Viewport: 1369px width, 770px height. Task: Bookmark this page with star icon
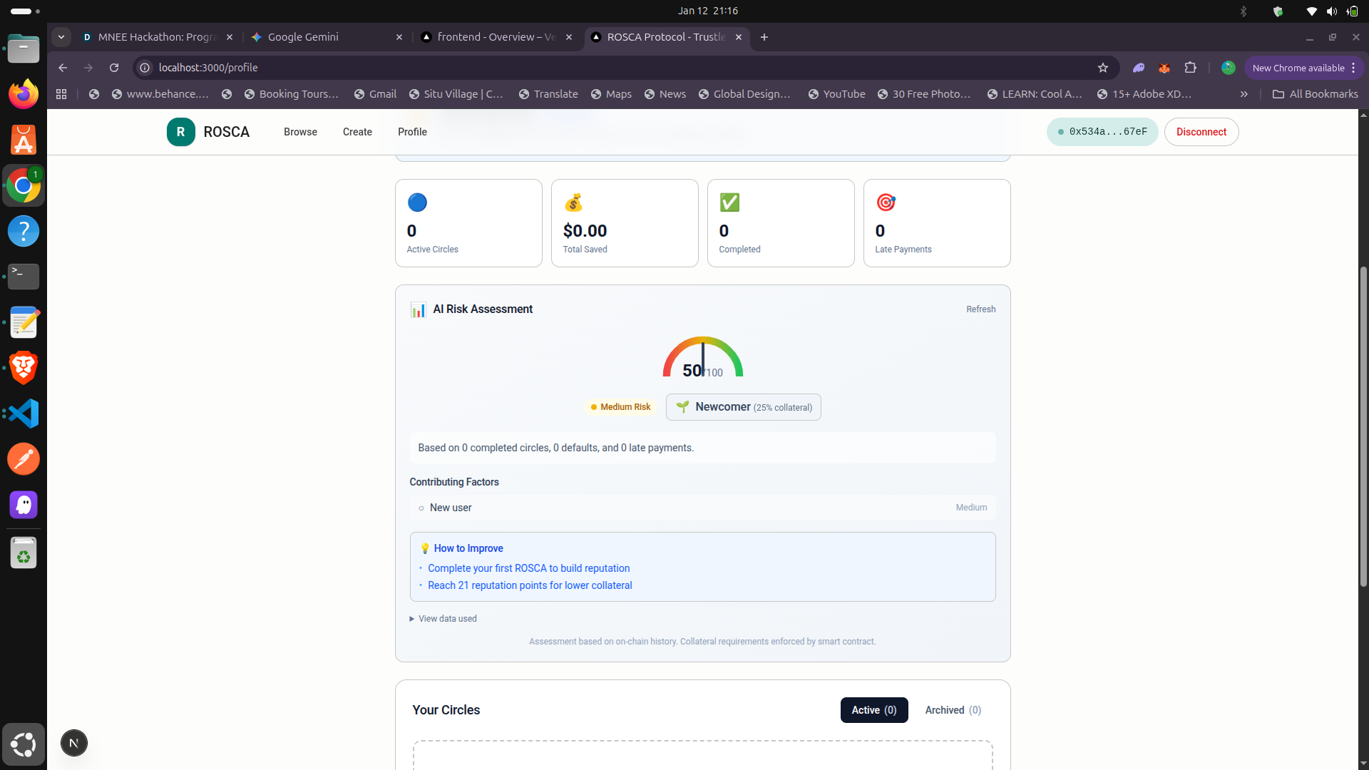tap(1103, 68)
